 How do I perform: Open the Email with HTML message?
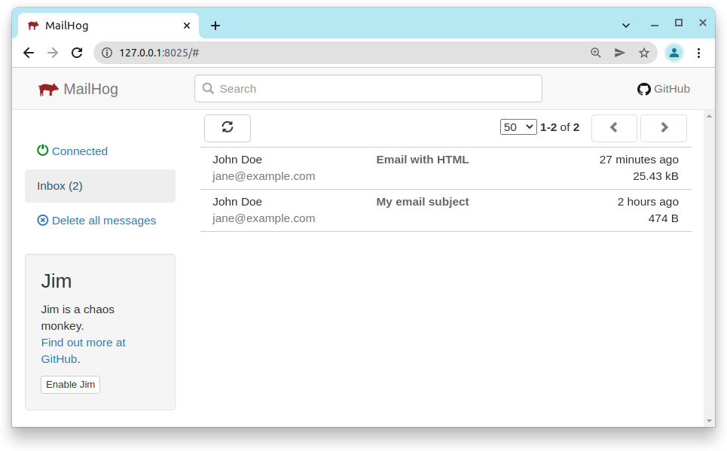point(422,160)
